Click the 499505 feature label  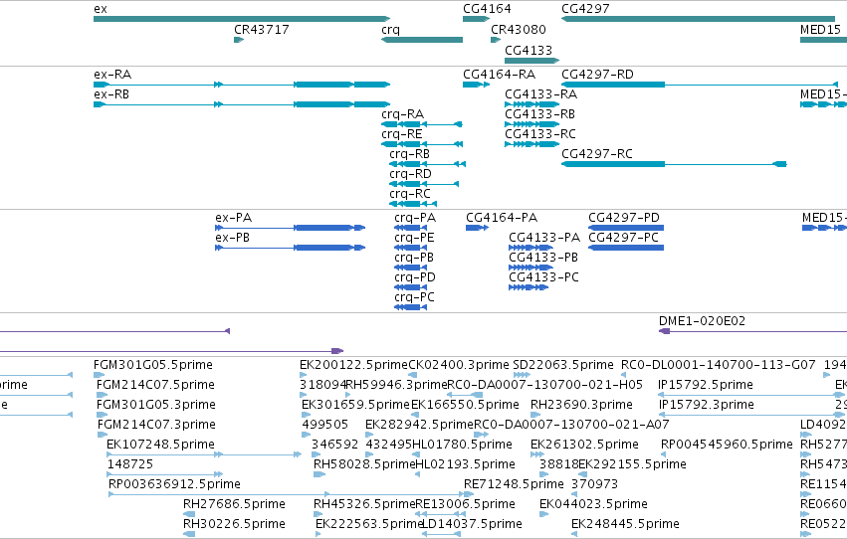tap(324, 425)
